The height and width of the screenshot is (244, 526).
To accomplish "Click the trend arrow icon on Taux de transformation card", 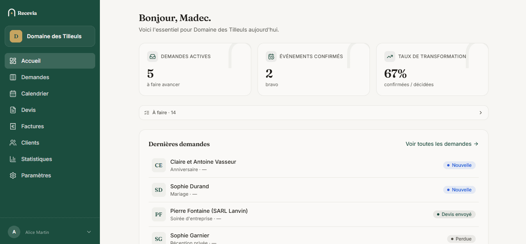I will [390, 57].
